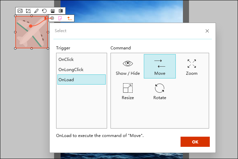Click the replace image icon in floating toolbar
Screen dimensions: 238x159
tap(20, 11)
